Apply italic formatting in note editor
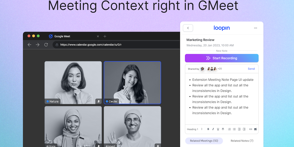 pos(213,129)
